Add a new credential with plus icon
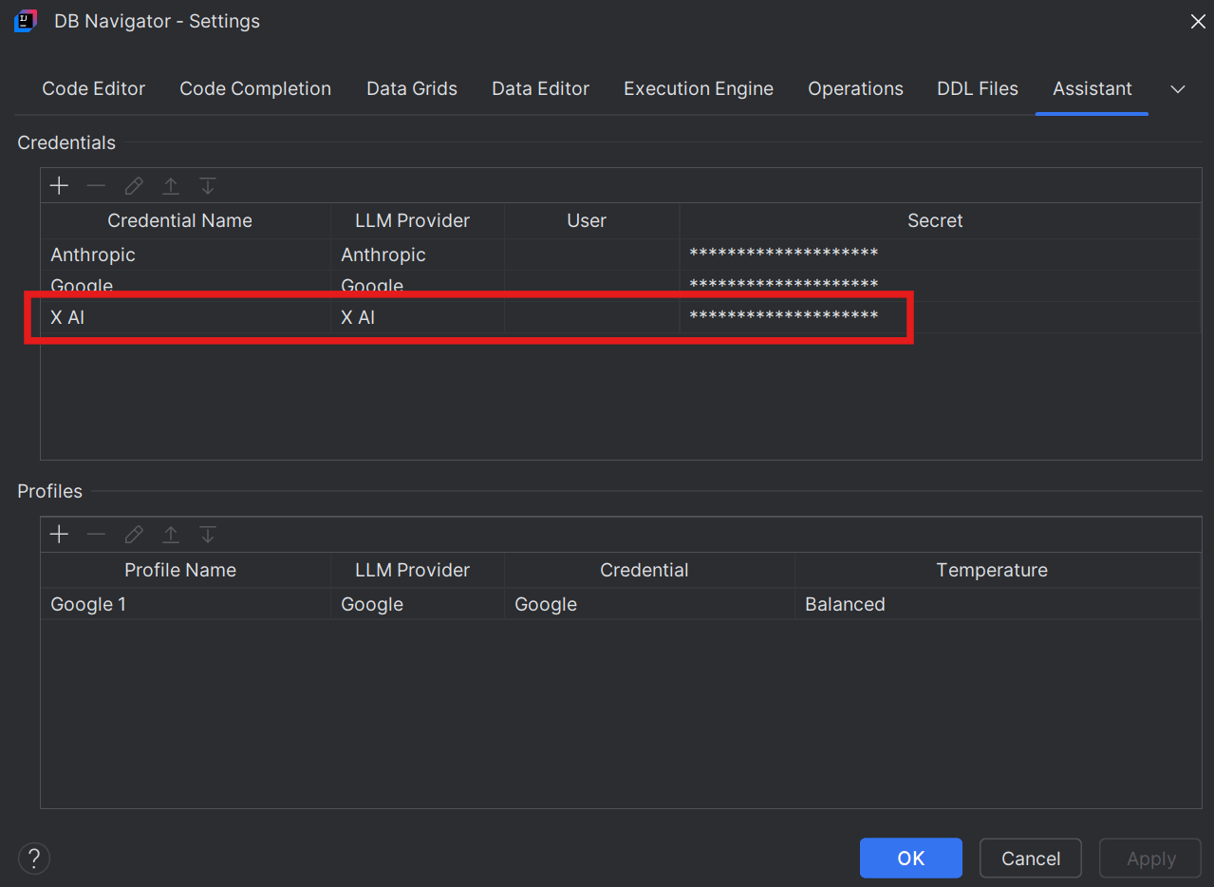 click(59, 186)
